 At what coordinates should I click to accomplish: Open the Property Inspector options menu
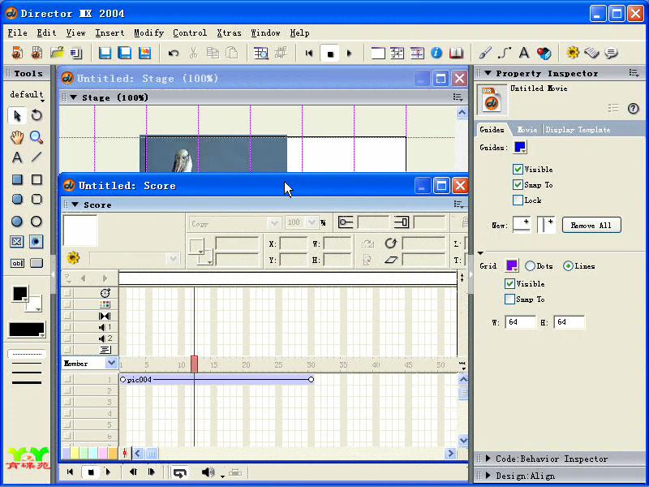(x=634, y=73)
